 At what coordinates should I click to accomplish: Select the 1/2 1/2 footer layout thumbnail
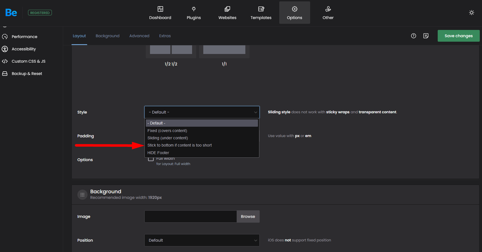tap(171, 51)
